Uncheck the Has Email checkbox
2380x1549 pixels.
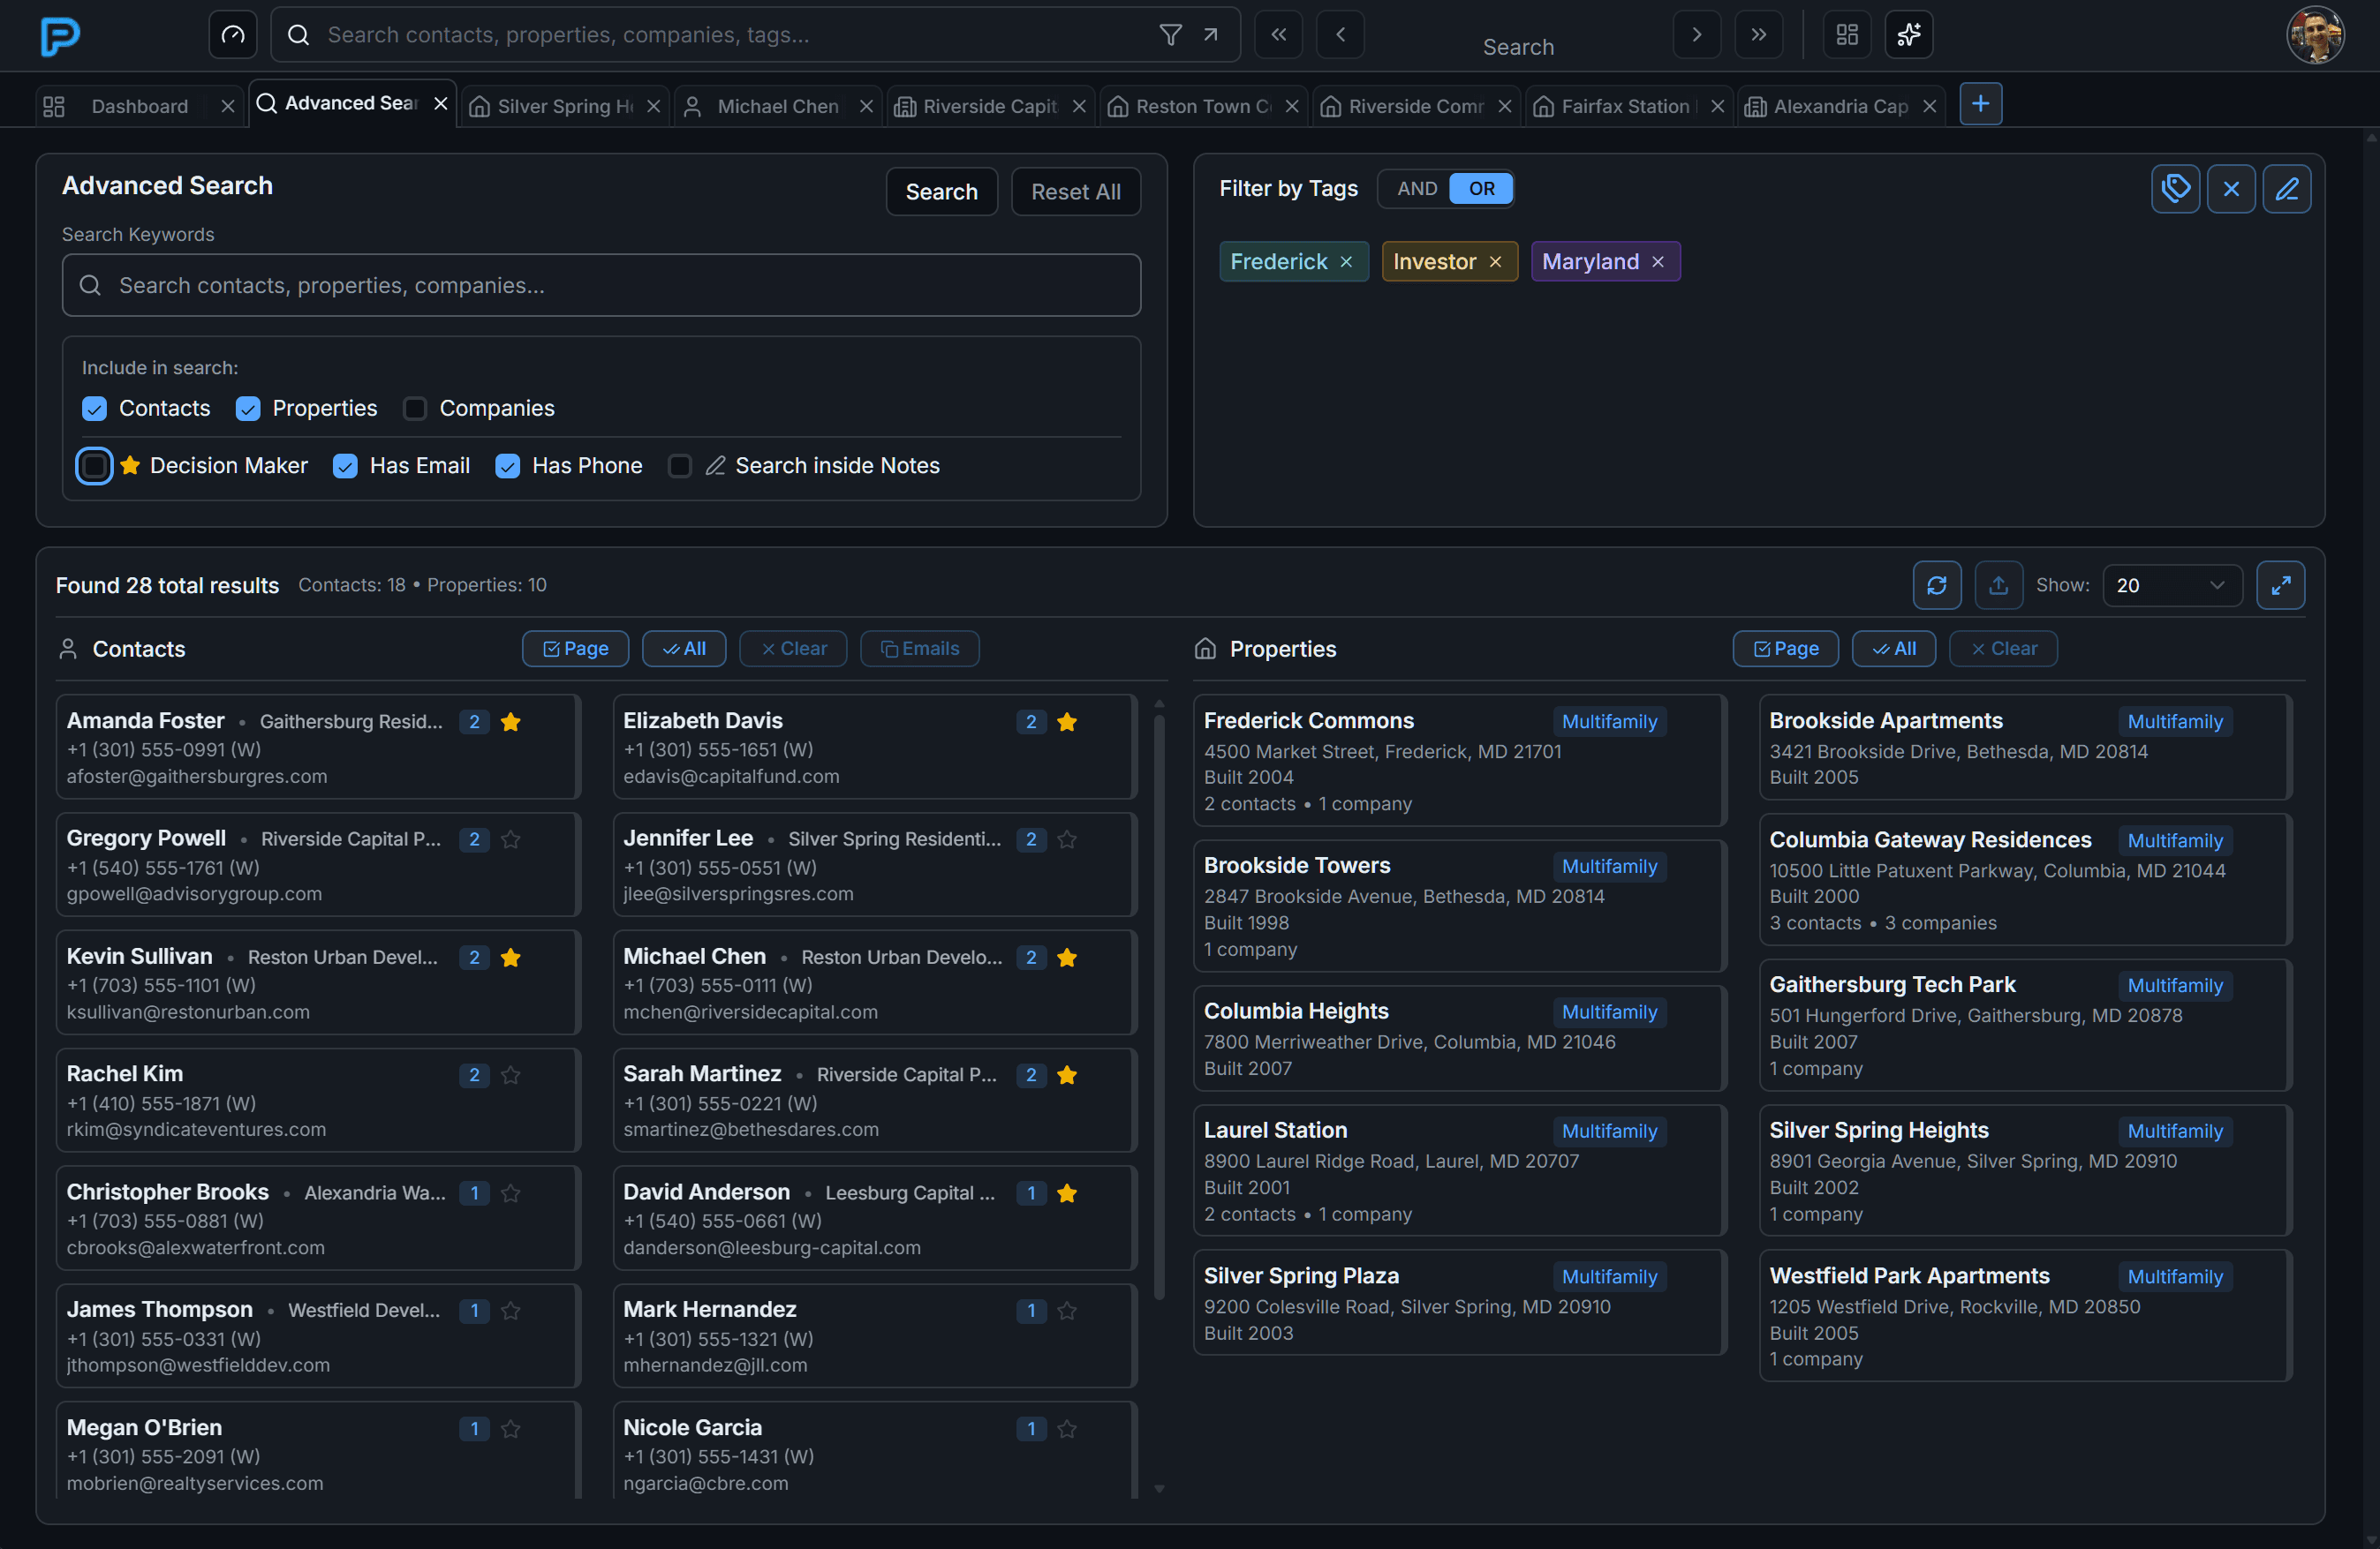click(x=345, y=466)
